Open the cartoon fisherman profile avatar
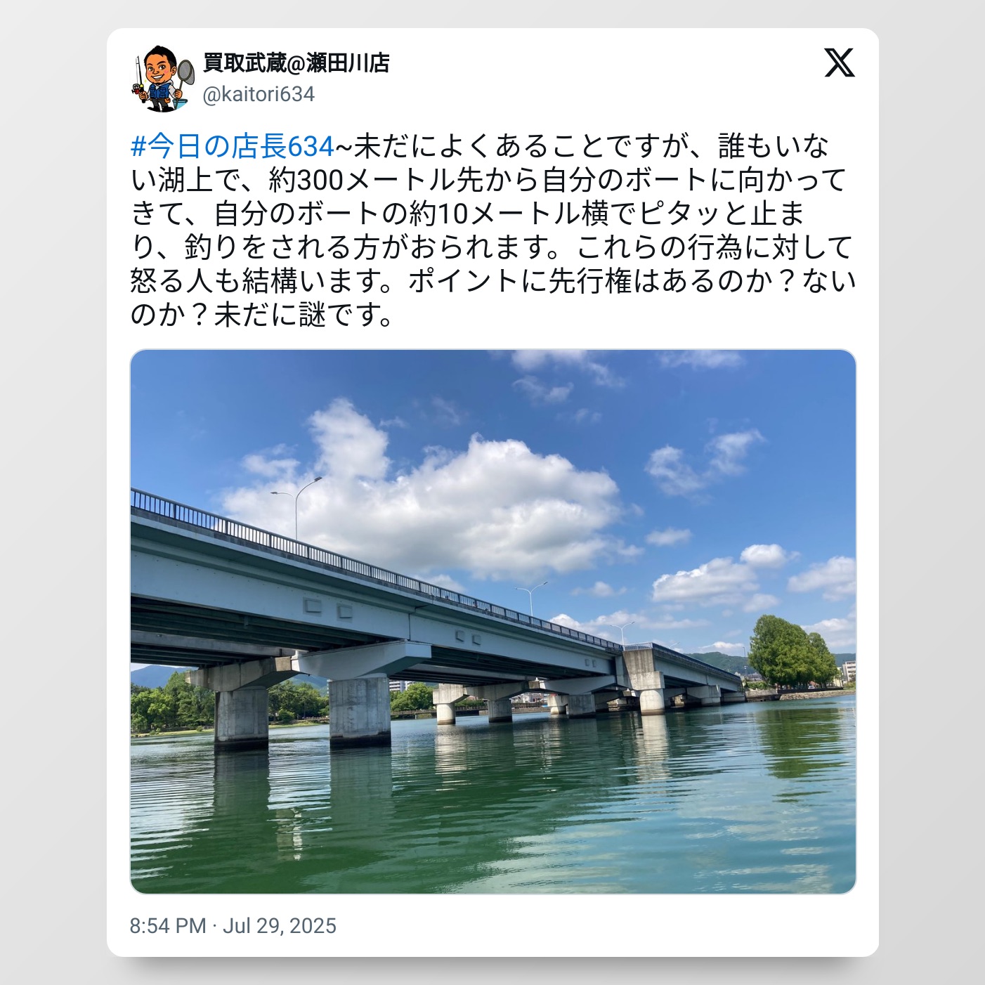Viewport: 985px width, 985px height. coord(163,79)
